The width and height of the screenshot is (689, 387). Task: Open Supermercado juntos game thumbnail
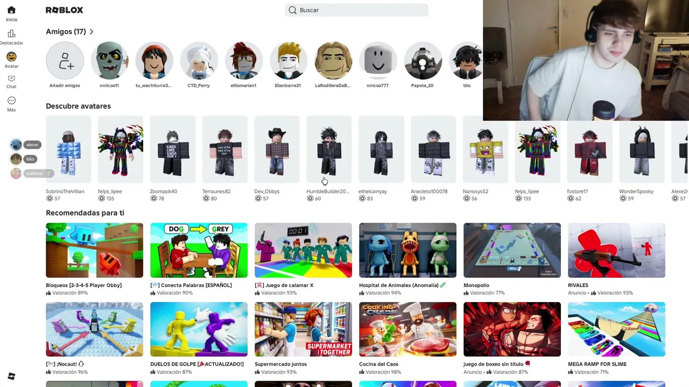tap(303, 329)
